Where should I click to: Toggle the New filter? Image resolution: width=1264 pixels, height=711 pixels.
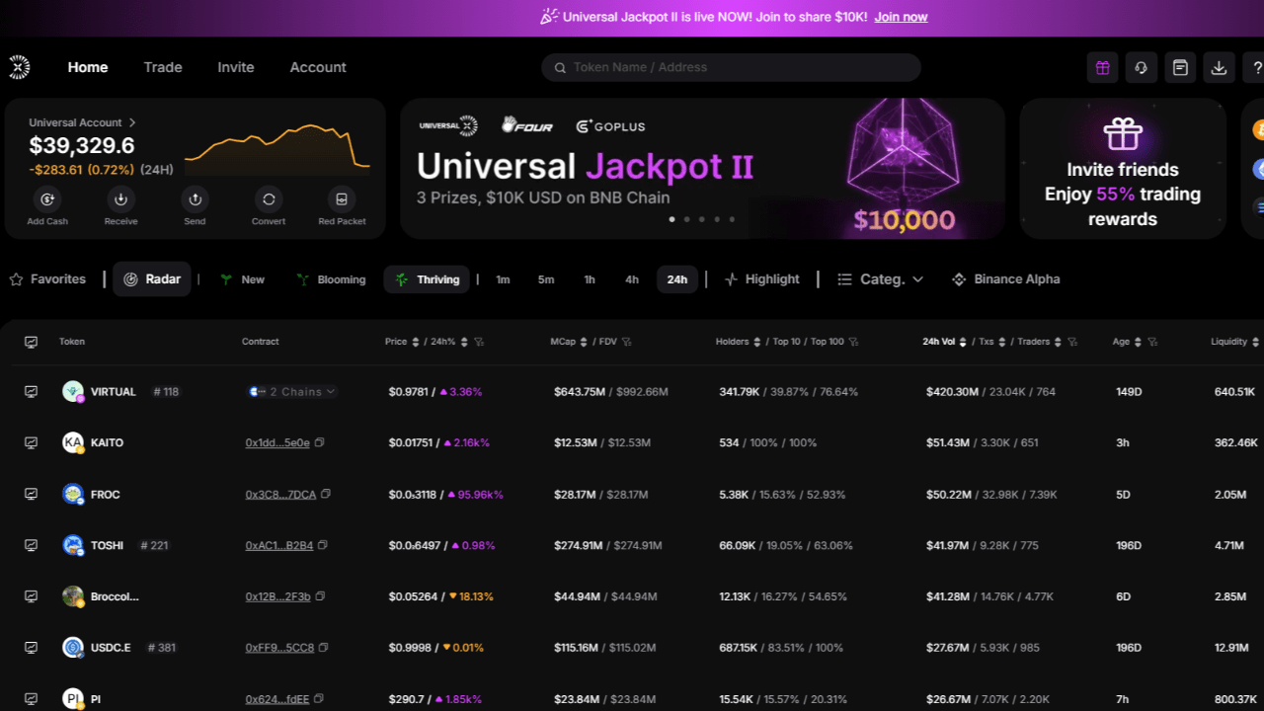click(x=242, y=279)
